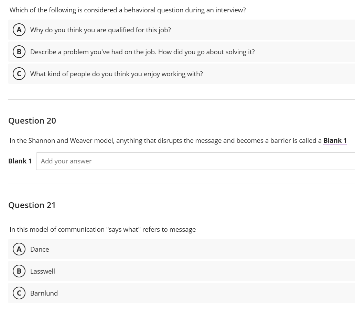Click the Blank 1 label beside the answer box

(x=20, y=161)
